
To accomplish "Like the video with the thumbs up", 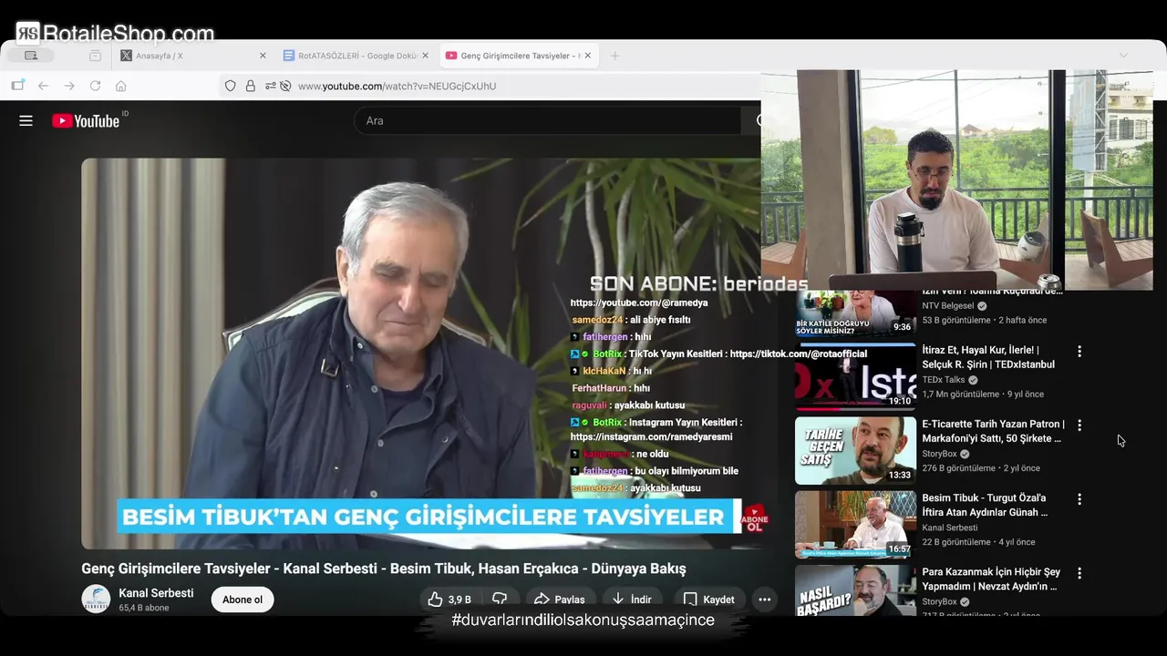I will point(449,600).
